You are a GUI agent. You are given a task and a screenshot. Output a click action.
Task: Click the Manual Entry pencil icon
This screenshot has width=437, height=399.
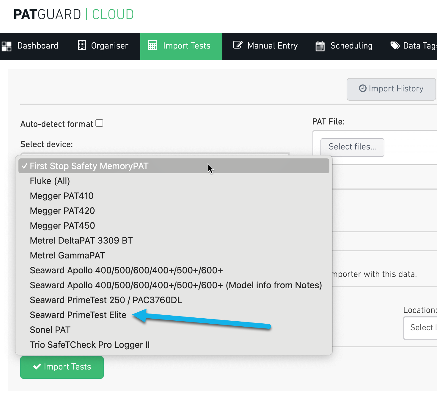click(x=238, y=45)
